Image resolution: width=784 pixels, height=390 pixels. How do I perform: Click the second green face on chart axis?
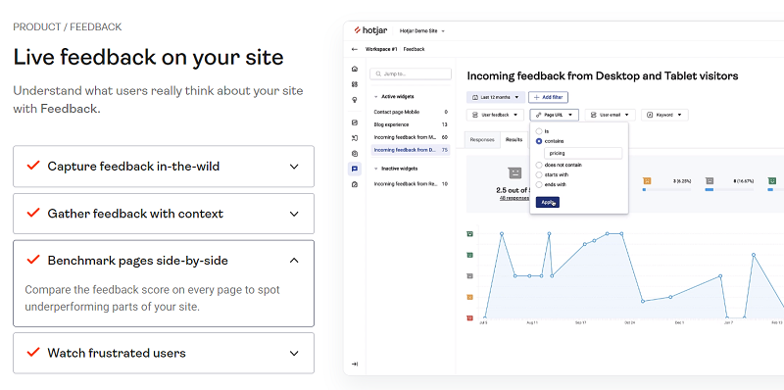469,255
